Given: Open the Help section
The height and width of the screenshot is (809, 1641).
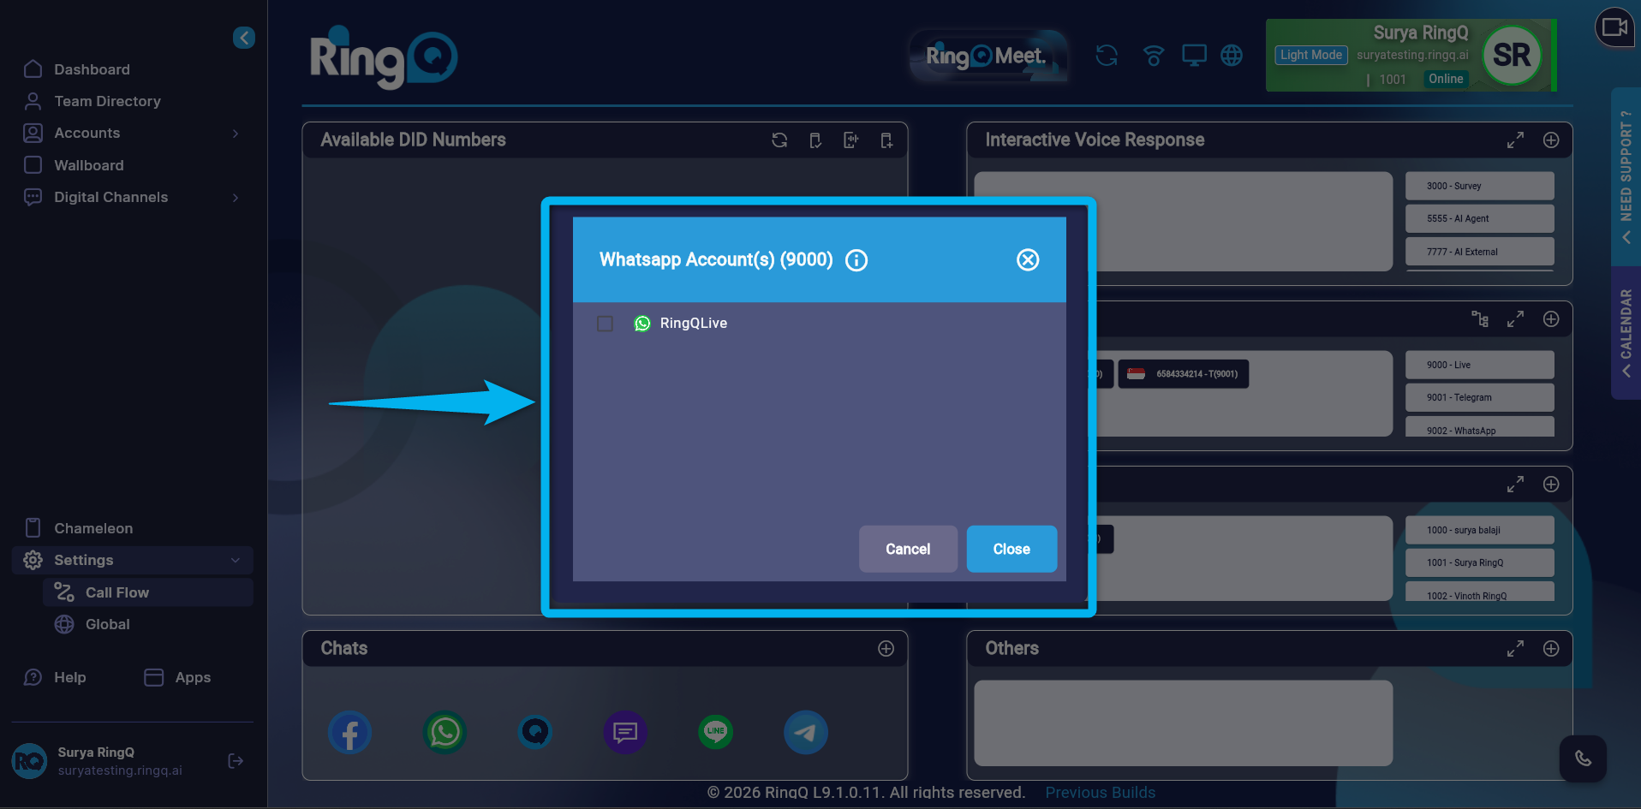Looking at the screenshot, I should click(x=55, y=677).
